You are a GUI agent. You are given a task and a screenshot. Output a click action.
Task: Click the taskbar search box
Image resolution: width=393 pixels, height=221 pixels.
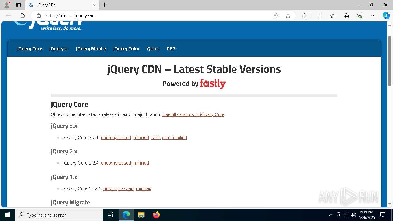point(59,215)
